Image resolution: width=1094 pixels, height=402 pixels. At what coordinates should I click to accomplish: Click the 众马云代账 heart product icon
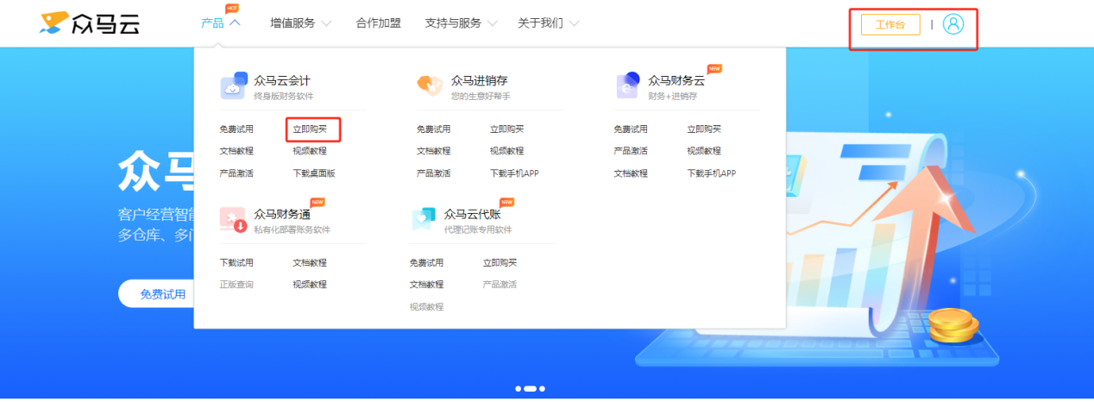tap(423, 220)
